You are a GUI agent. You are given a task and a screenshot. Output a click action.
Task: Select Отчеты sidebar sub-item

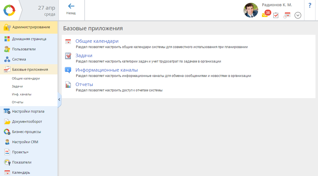[18, 102]
